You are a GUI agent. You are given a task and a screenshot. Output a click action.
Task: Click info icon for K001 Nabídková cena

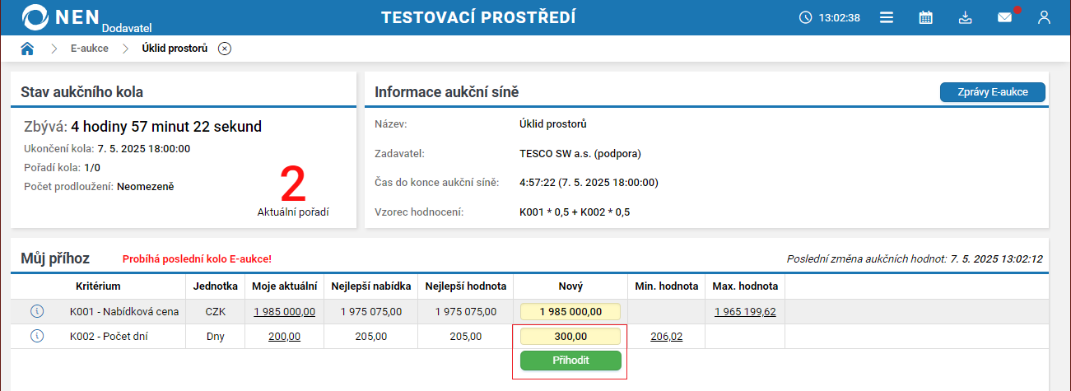click(x=36, y=311)
